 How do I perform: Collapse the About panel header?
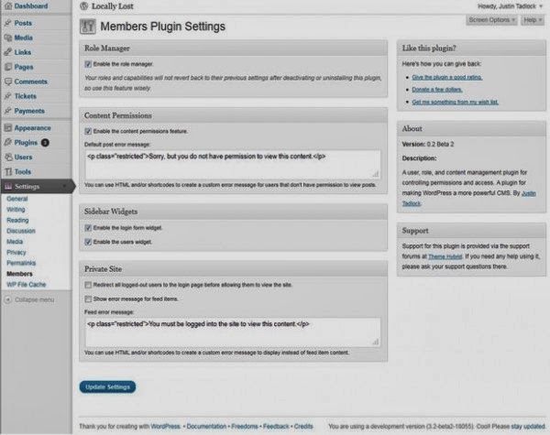pyautogui.click(x=471, y=128)
